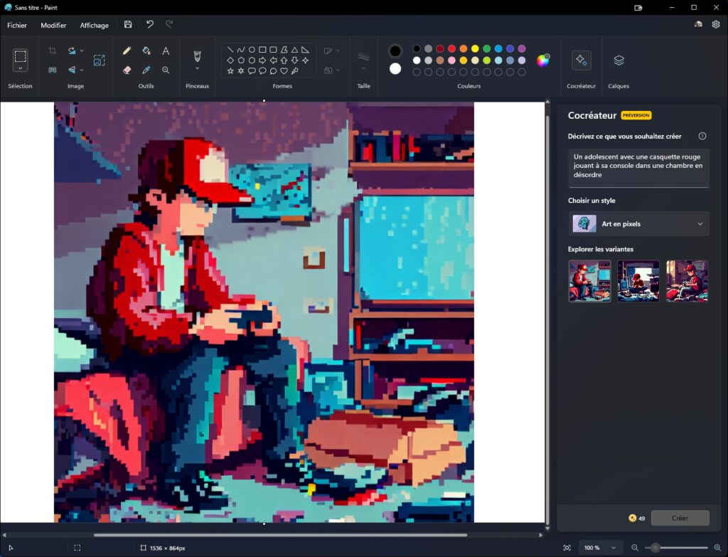This screenshot has width=728, height=557.
Task: Pick the purple color swatch
Action: click(522, 48)
